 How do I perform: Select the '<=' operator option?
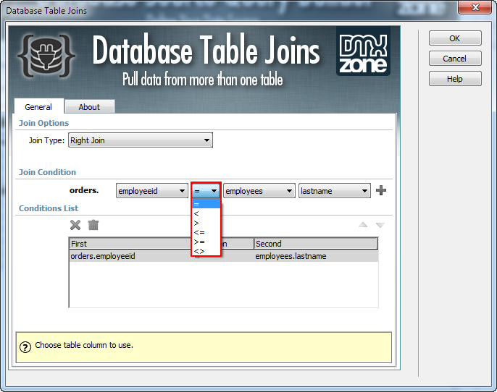(x=206, y=233)
